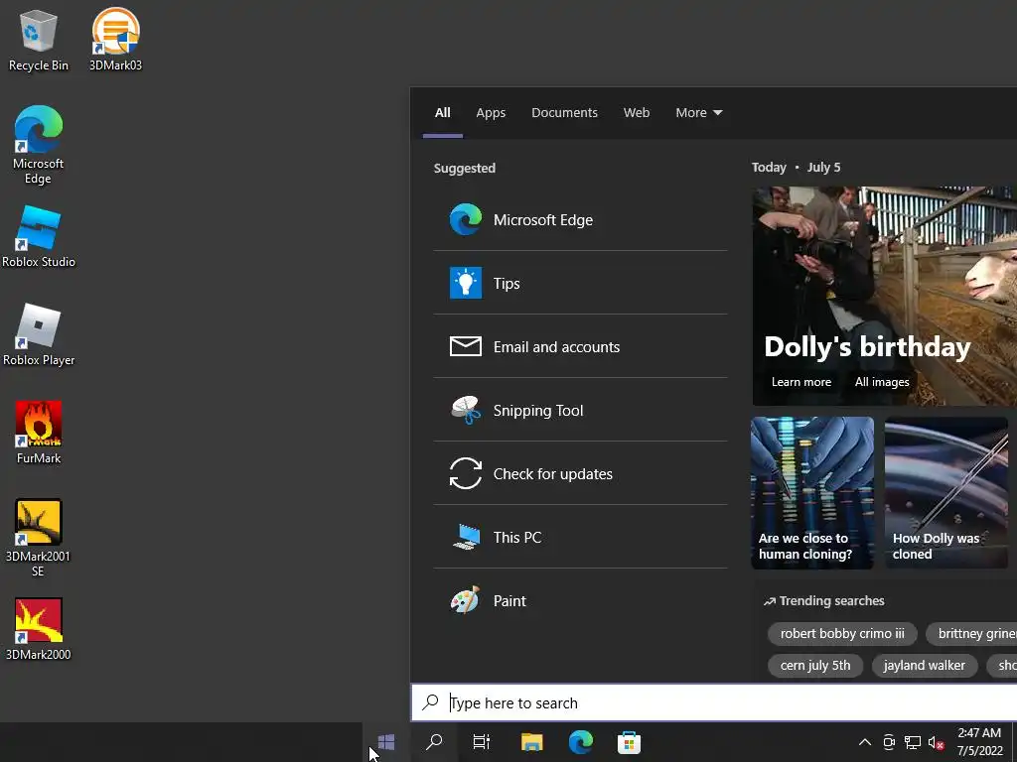
Task: Switch to the Web search tab
Action: (x=637, y=113)
